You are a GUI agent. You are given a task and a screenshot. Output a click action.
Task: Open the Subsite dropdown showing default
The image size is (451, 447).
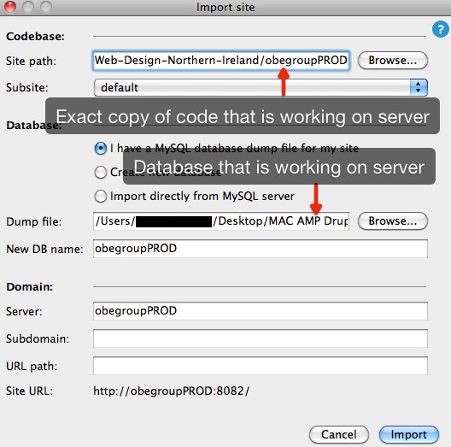(261, 87)
